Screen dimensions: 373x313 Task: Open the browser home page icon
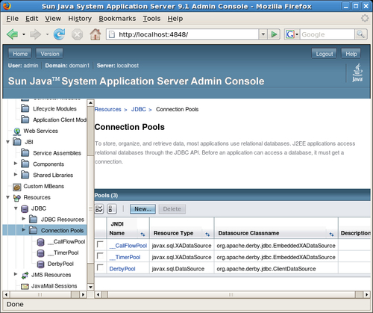coord(95,34)
